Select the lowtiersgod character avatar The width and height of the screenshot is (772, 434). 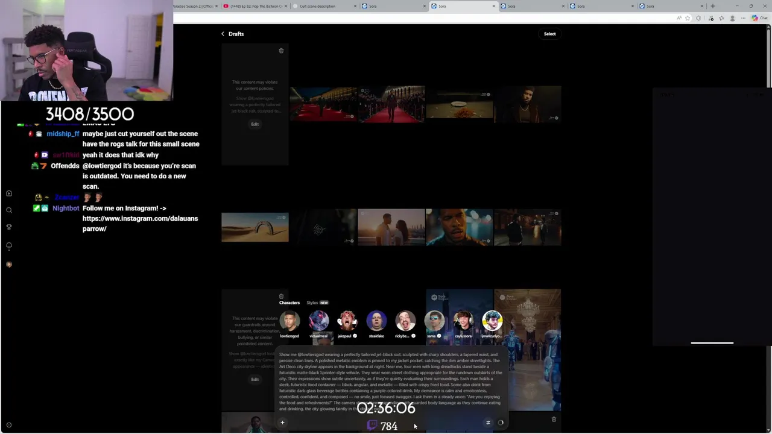pos(289,321)
